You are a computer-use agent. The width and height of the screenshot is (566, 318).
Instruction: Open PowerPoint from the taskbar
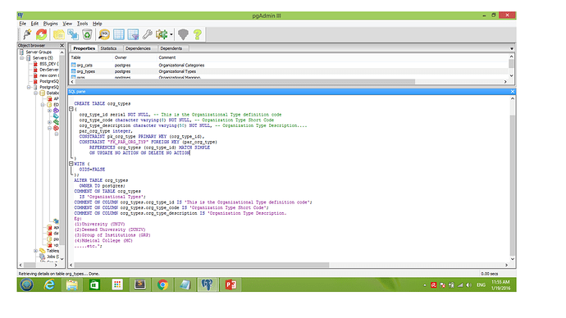pos(231,284)
